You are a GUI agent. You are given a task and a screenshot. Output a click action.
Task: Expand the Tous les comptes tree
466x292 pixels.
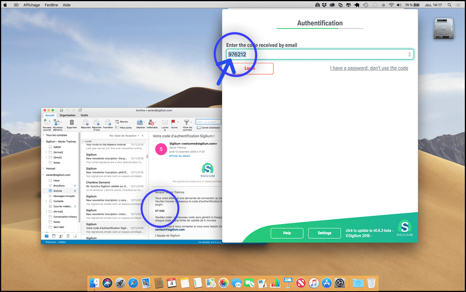(x=43, y=135)
